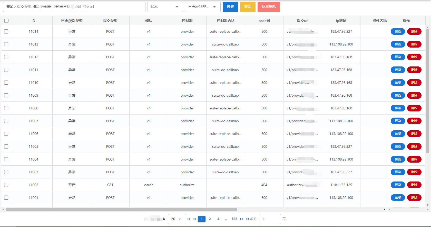Check the row with ID 11010
431x227 pixels.
(6, 83)
